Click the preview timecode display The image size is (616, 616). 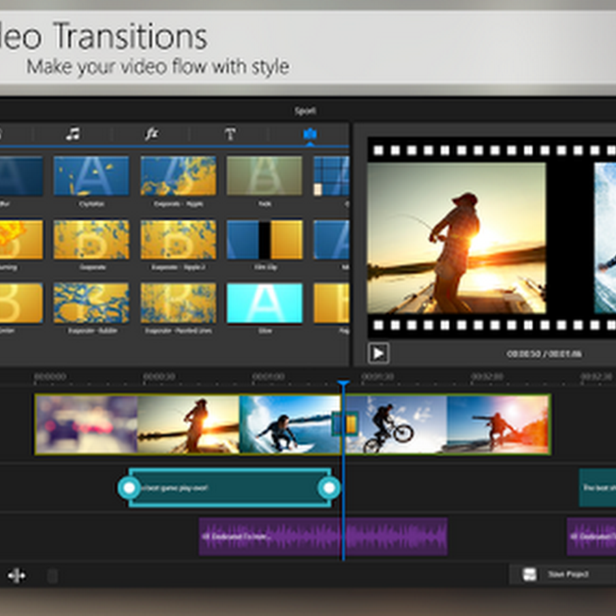[x=544, y=354]
